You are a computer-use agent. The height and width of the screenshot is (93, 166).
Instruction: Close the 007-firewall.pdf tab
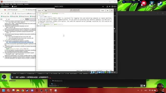(23, 10)
